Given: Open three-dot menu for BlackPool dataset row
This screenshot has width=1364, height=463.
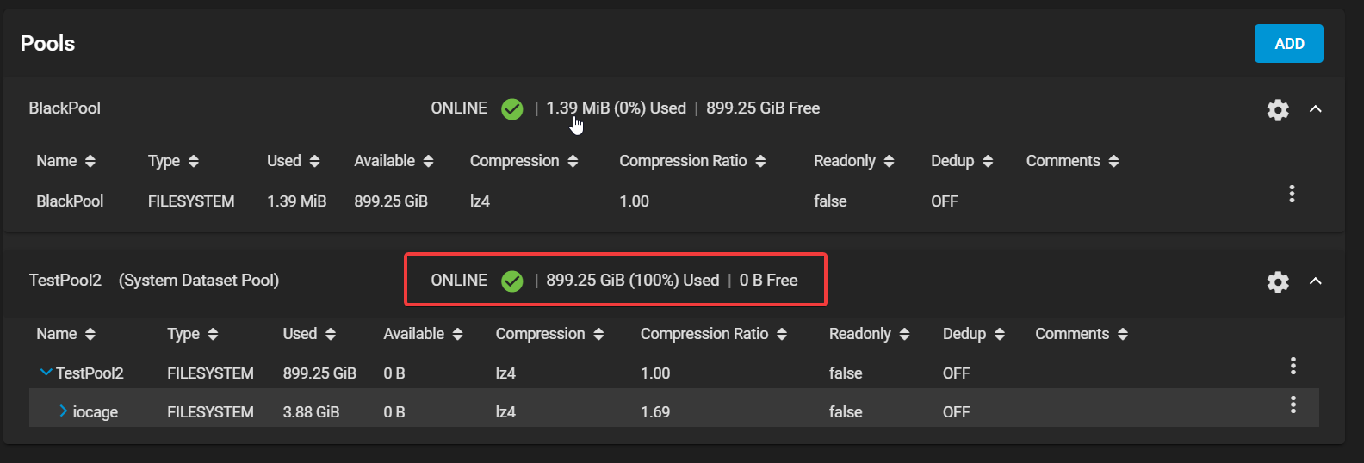Looking at the screenshot, I should (1292, 194).
